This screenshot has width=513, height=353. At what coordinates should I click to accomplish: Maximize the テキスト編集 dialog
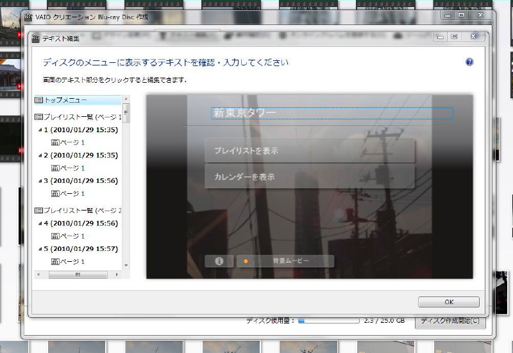[454, 37]
